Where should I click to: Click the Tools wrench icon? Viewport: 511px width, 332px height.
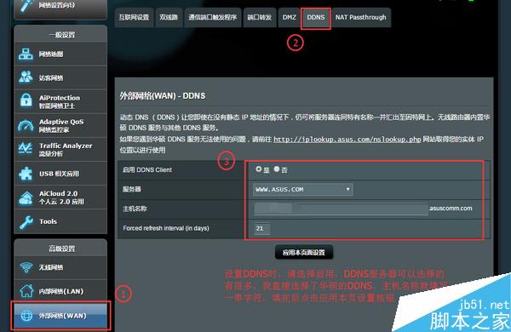point(26,222)
